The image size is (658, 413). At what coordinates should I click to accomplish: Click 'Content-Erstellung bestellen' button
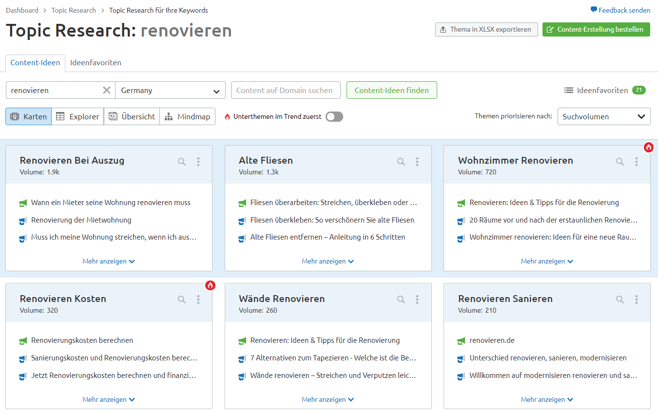(596, 29)
